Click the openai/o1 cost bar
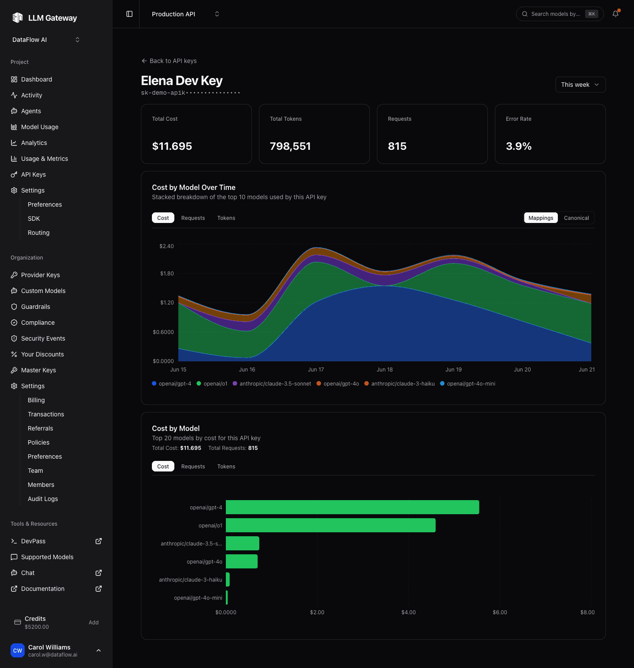 coord(331,525)
